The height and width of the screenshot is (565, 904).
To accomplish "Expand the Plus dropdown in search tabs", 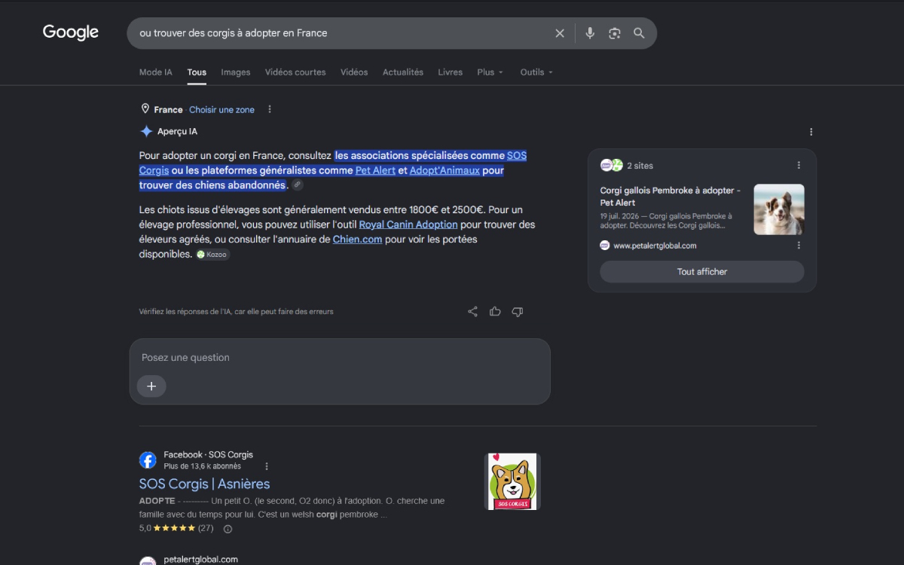I will point(490,72).
